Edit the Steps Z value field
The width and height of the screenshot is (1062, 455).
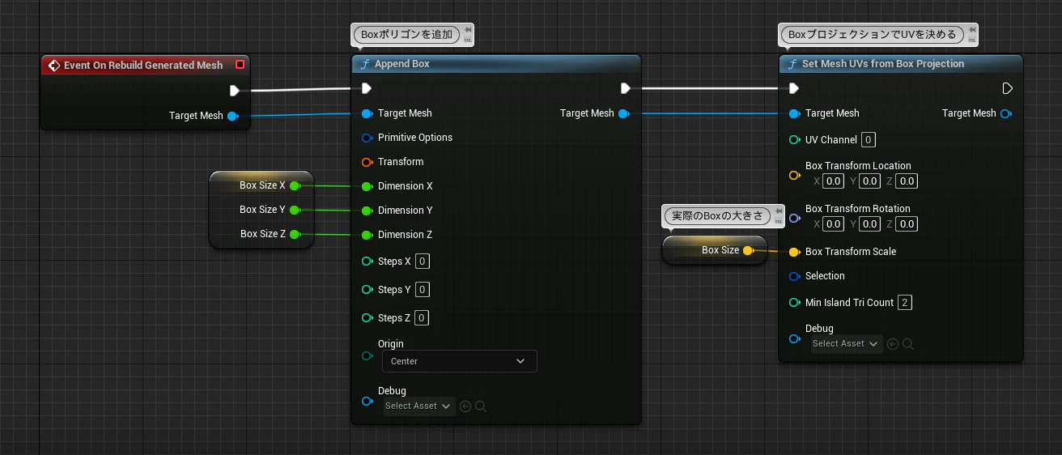[423, 318]
